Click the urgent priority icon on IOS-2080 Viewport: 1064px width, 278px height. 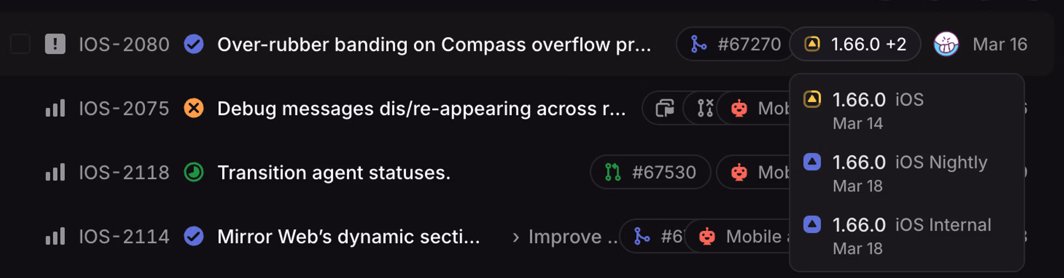click(55, 44)
